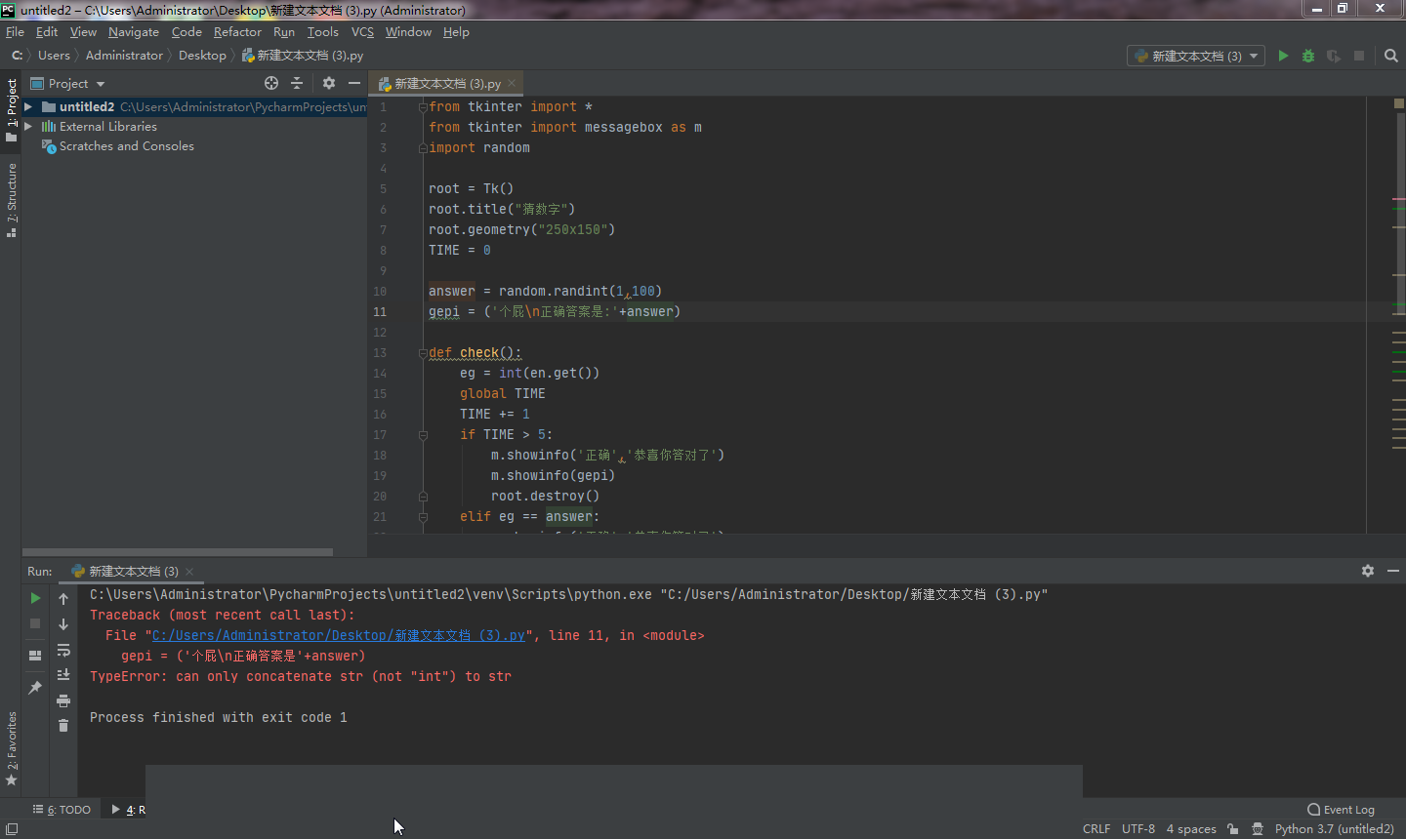Stop the process in the Run panel
Image resolution: width=1406 pixels, height=839 pixels.
click(x=35, y=622)
